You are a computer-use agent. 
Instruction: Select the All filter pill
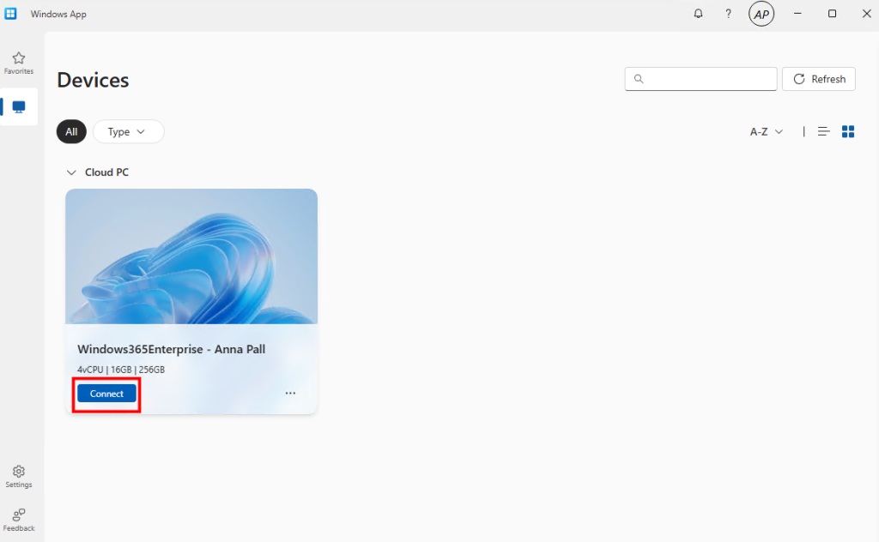(x=71, y=131)
